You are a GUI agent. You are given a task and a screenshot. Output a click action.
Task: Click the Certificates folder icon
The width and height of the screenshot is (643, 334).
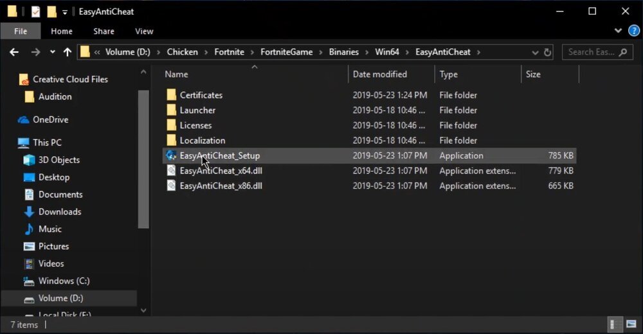(171, 95)
